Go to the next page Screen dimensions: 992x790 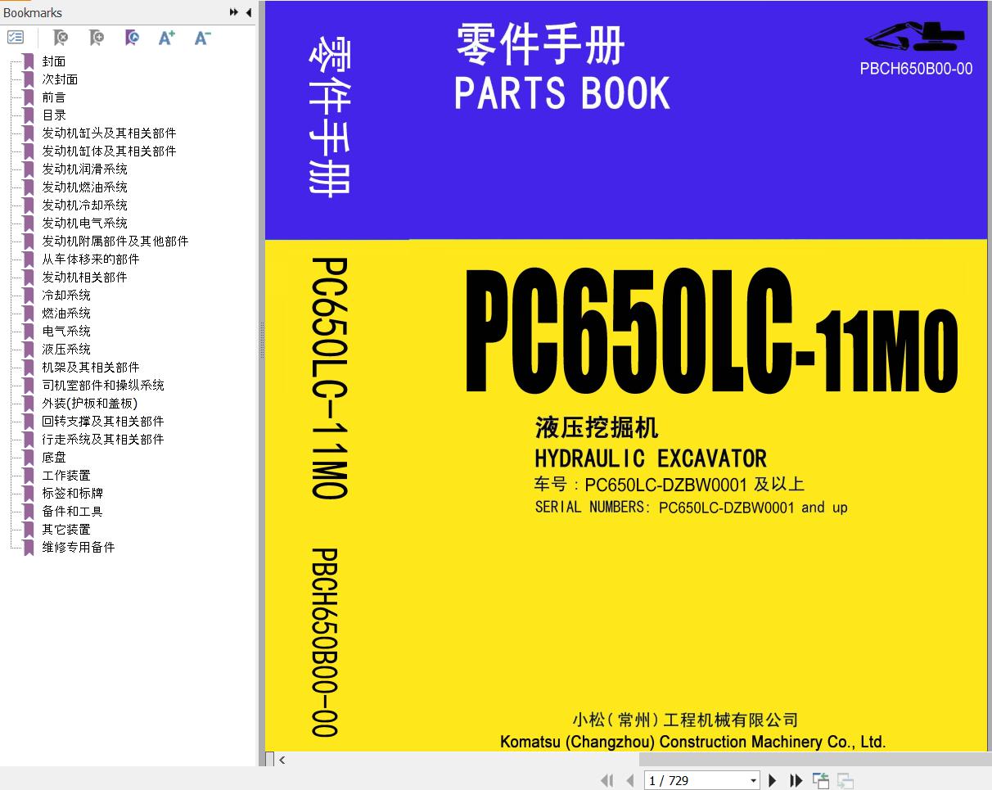(772, 780)
